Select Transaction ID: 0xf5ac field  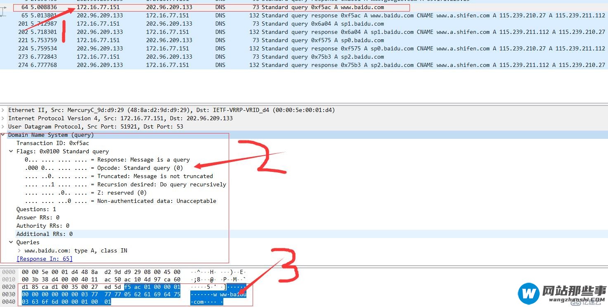point(53,143)
